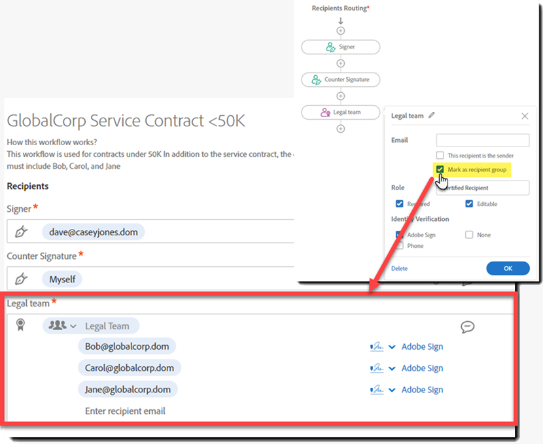Click the signature type icon beside Carol's Adobe Sign
Image resolution: width=543 pixels, height=444 pixels.
click(377, 368)
